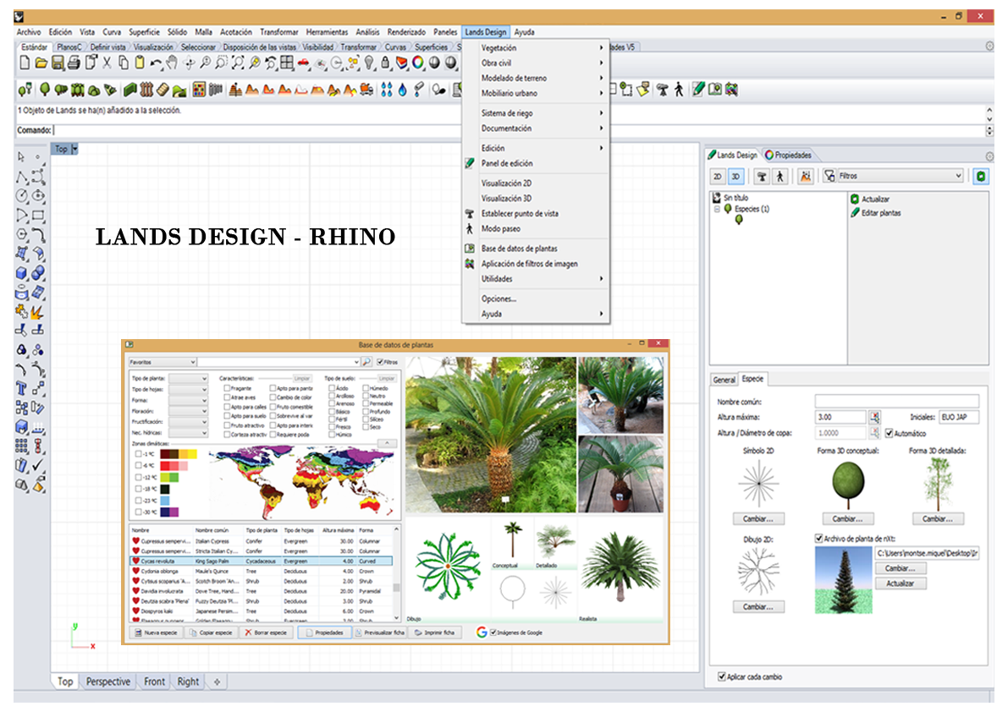The height and width of the screenshot is (712, 1008).
Task: Click the color wheel render icon
Action: click(418, 63)
